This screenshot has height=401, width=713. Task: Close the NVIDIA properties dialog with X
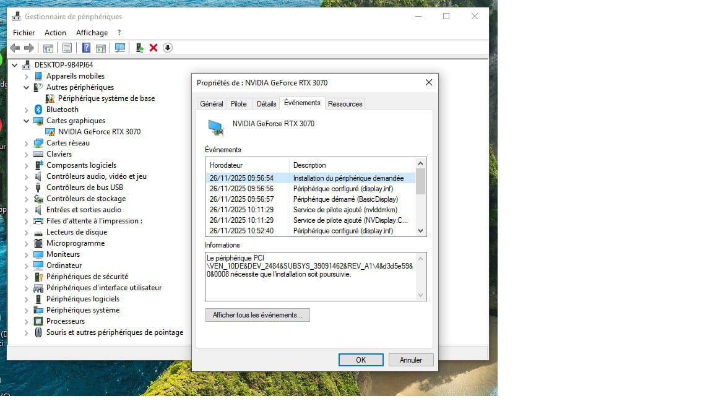tap(428, 82)
